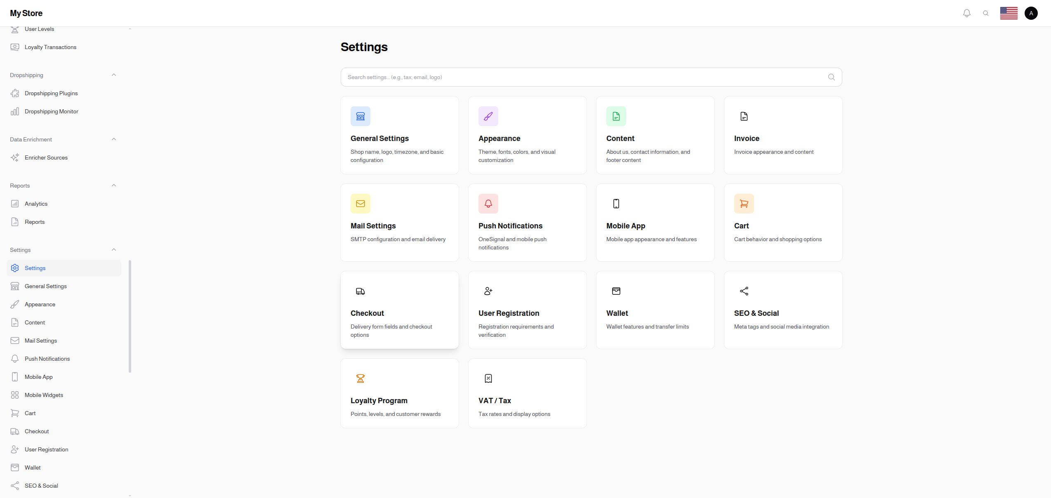
Task: Collapse the Data Enrichment section
Action: [114, 139]
